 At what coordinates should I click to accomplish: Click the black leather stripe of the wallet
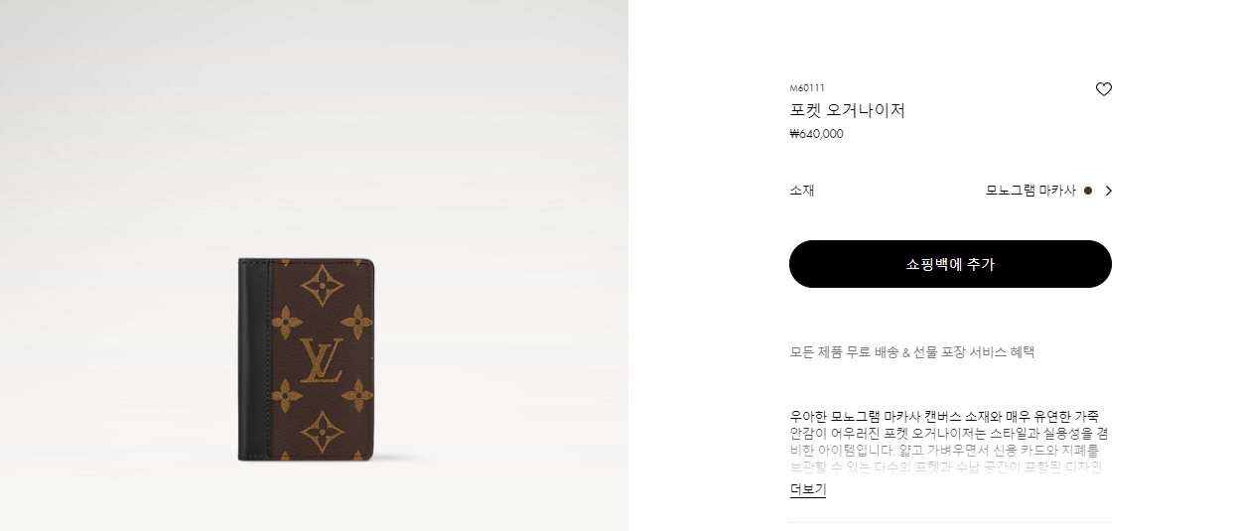254,359
